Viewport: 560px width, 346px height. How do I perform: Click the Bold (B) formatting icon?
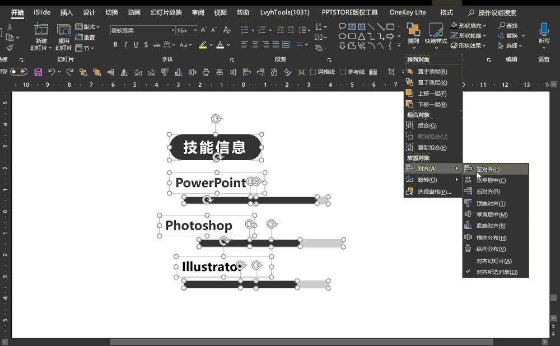115,45
